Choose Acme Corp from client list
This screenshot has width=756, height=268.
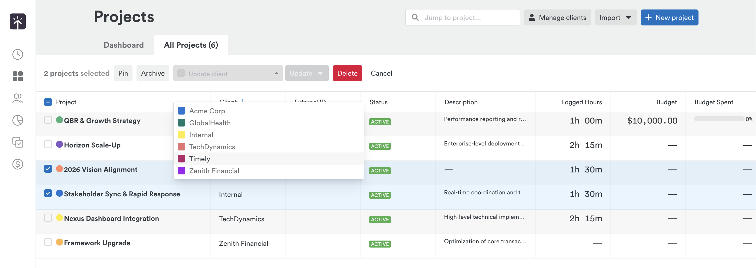[x=268, y=111]
